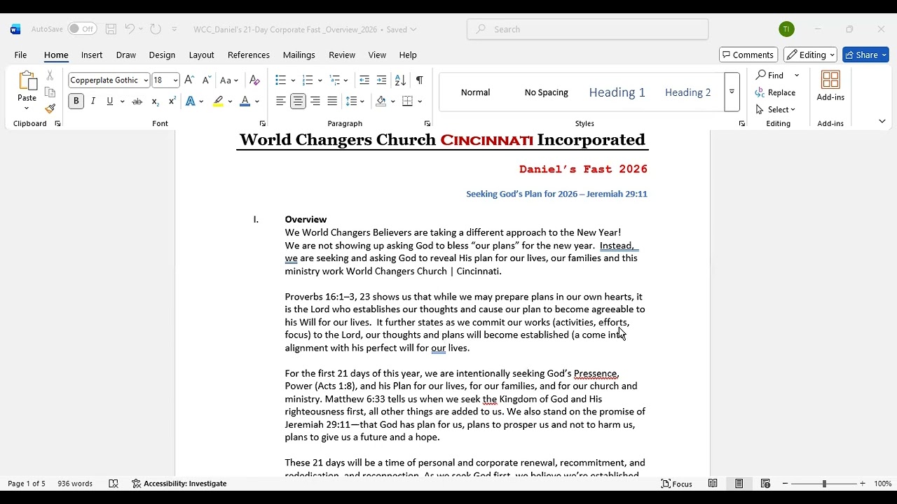The height and width of the screenshot is (504, 897).
Task: Toggle Italic formatting
Action: [x=93, y=101]
